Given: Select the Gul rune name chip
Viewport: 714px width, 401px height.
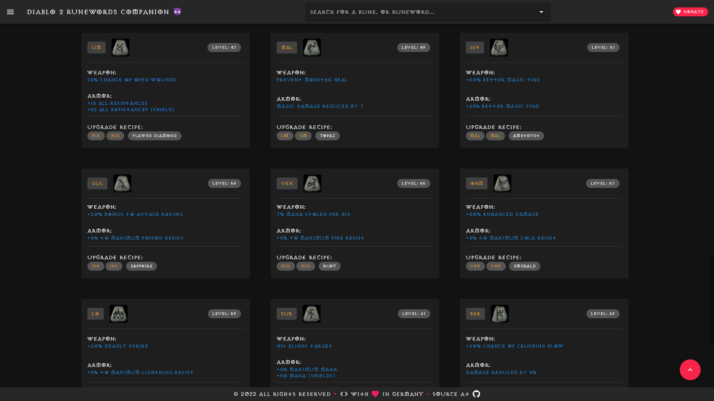Looking at the screenshot, I should pyautogui.click(x=97, y=183).
